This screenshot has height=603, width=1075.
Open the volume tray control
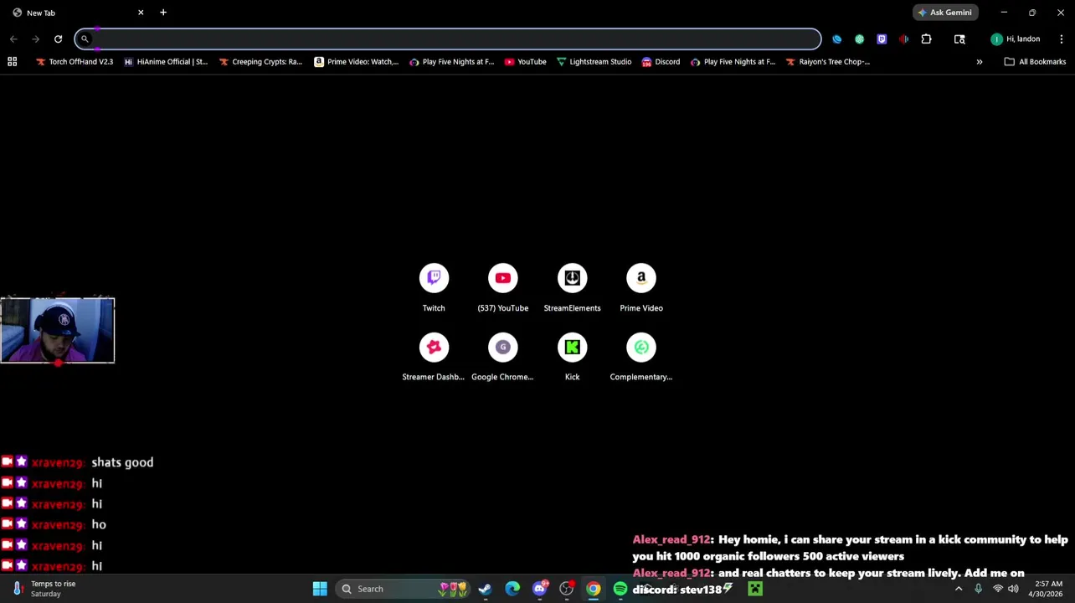tap(1013, 589)
